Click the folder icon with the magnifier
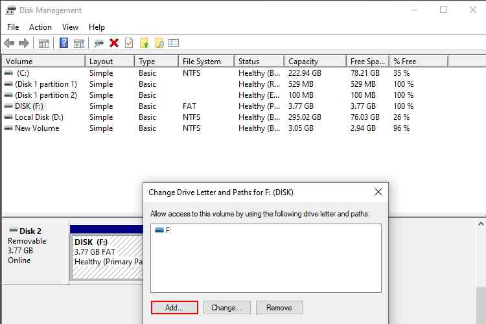This screenshot has width=486, height=324. coord(159,43)
